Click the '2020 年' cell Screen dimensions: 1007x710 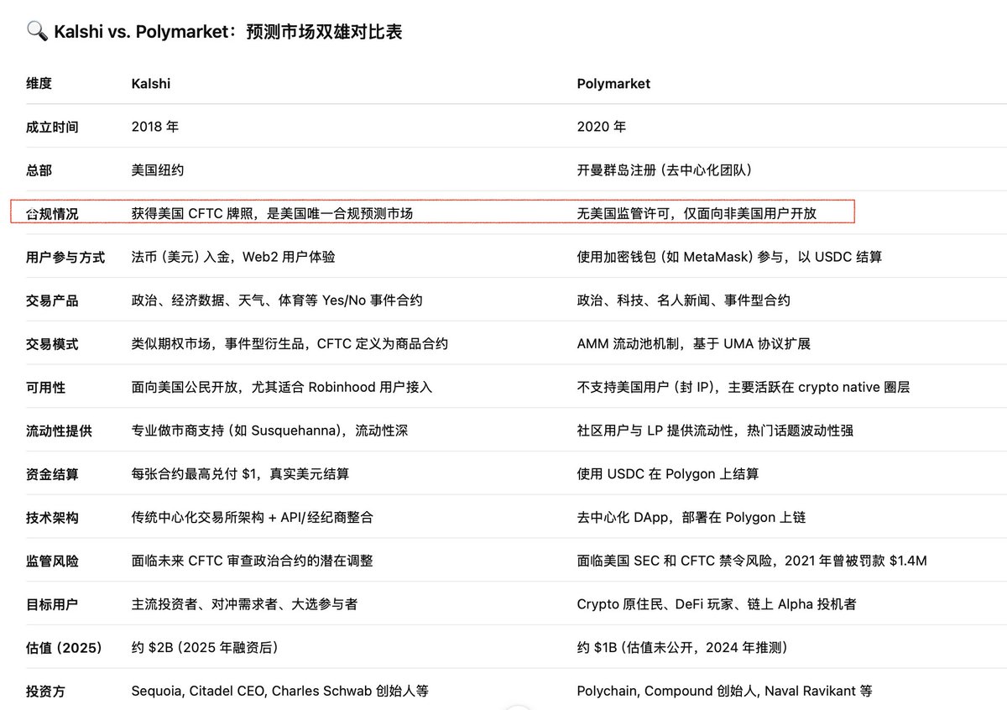tap(602, 127)
